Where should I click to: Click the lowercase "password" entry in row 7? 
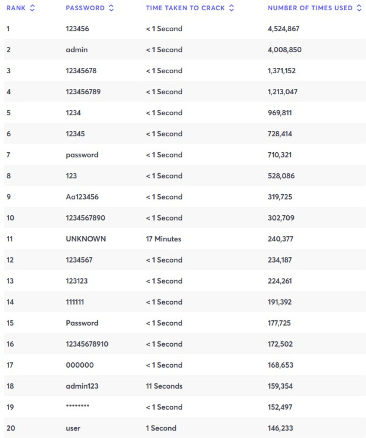tap(82, 155)
